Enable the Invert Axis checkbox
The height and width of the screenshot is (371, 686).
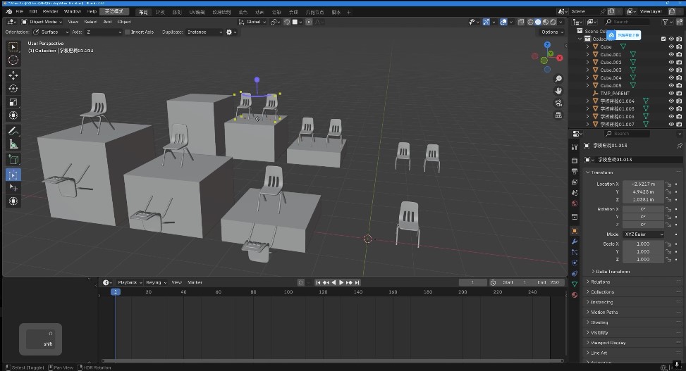click(x=127, y=32)
